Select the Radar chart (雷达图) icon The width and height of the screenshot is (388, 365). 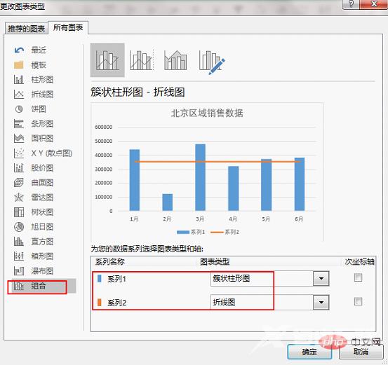coord(19,197)
